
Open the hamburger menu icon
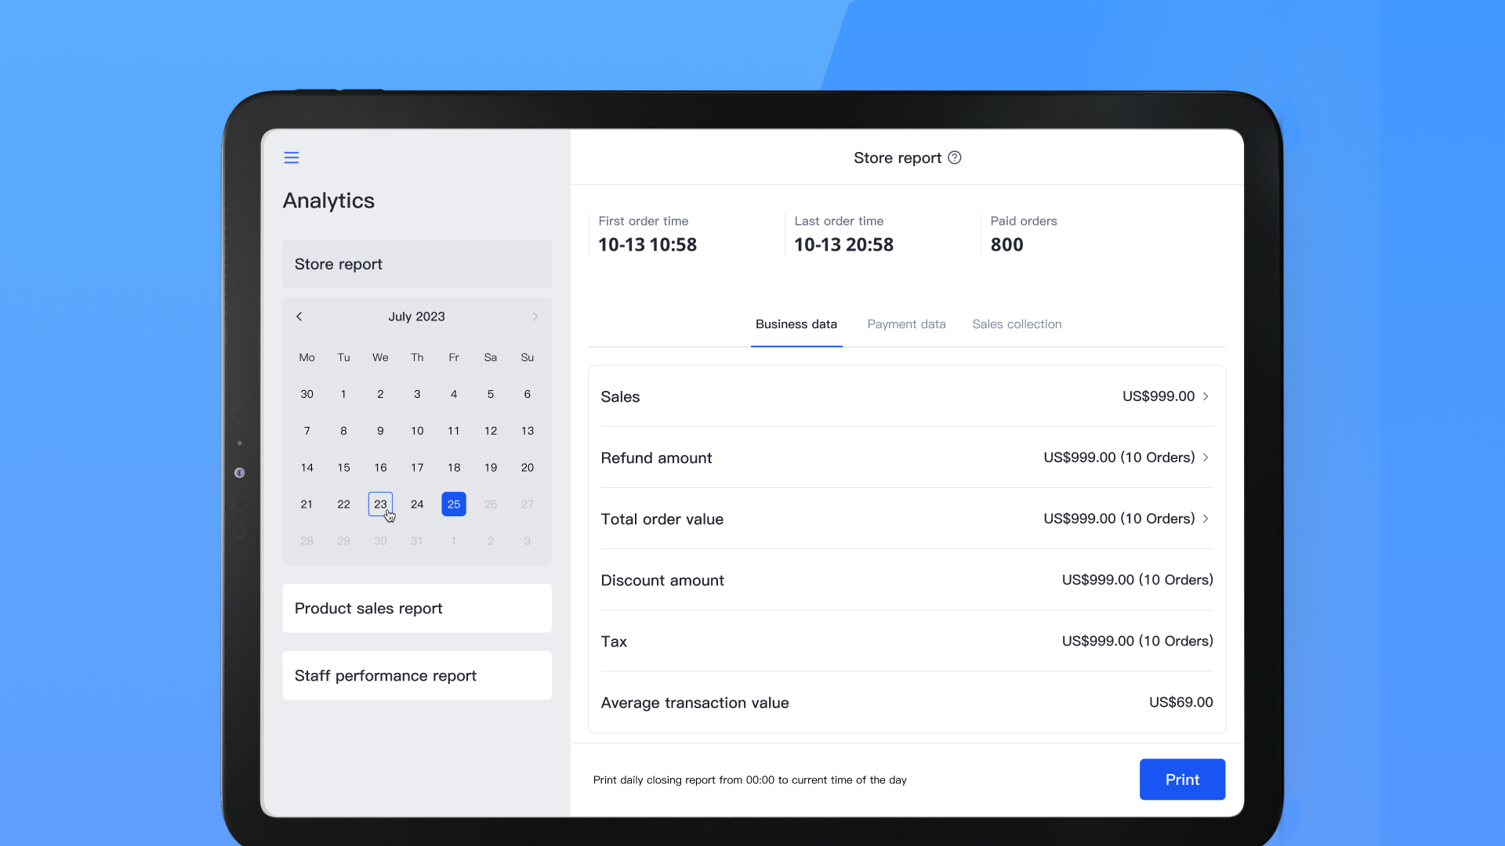coord(292,157)
